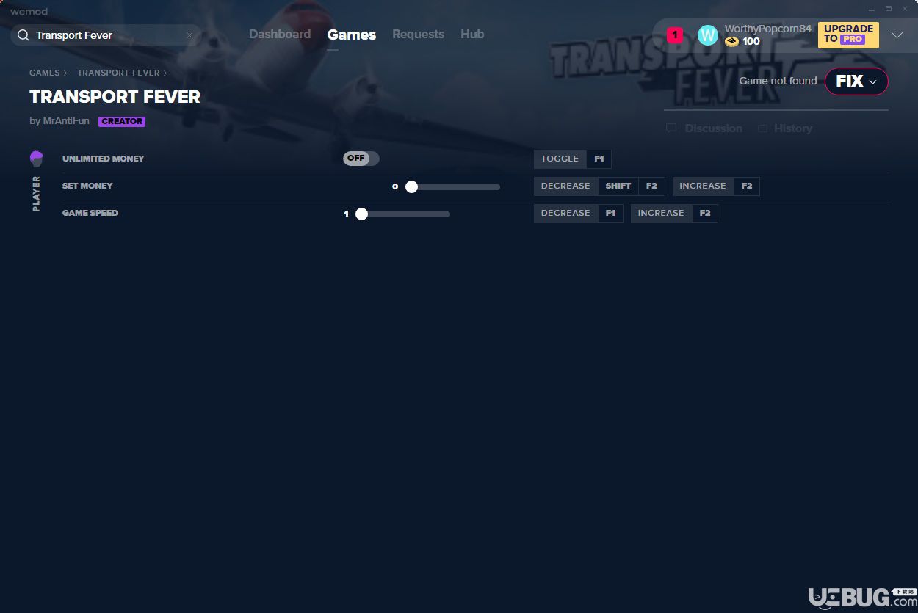Click the 'Game not found' status text
The image size is (918, 613).
778,81
